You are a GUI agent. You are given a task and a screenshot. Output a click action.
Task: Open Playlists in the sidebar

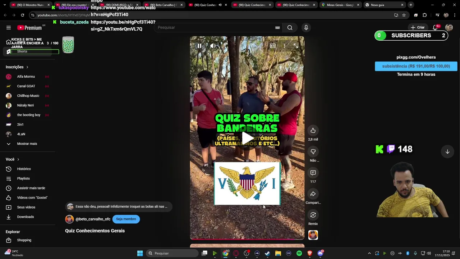27,178
